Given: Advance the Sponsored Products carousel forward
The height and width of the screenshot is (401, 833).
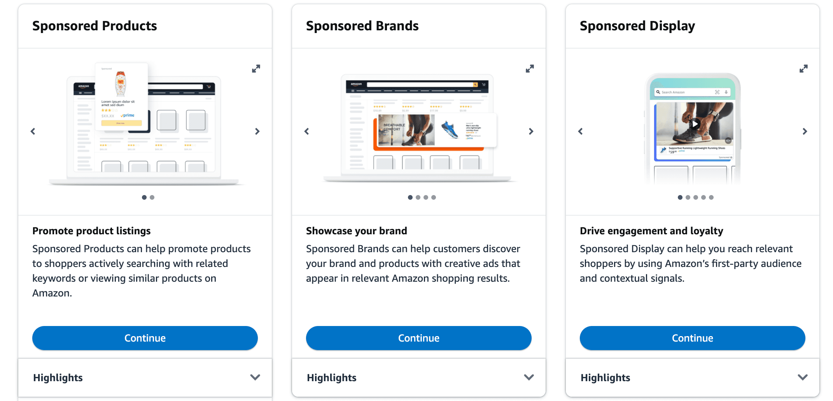Looking at the screenshot, I should click(x=257, y=131).
